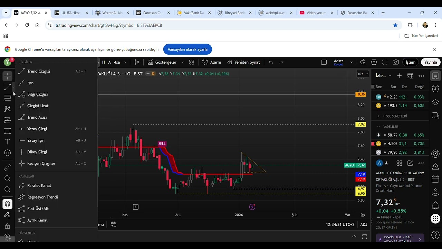This screenshot has height=249, width=442.
Task: Select the ruler Measure tool
Action: (7, 167)
